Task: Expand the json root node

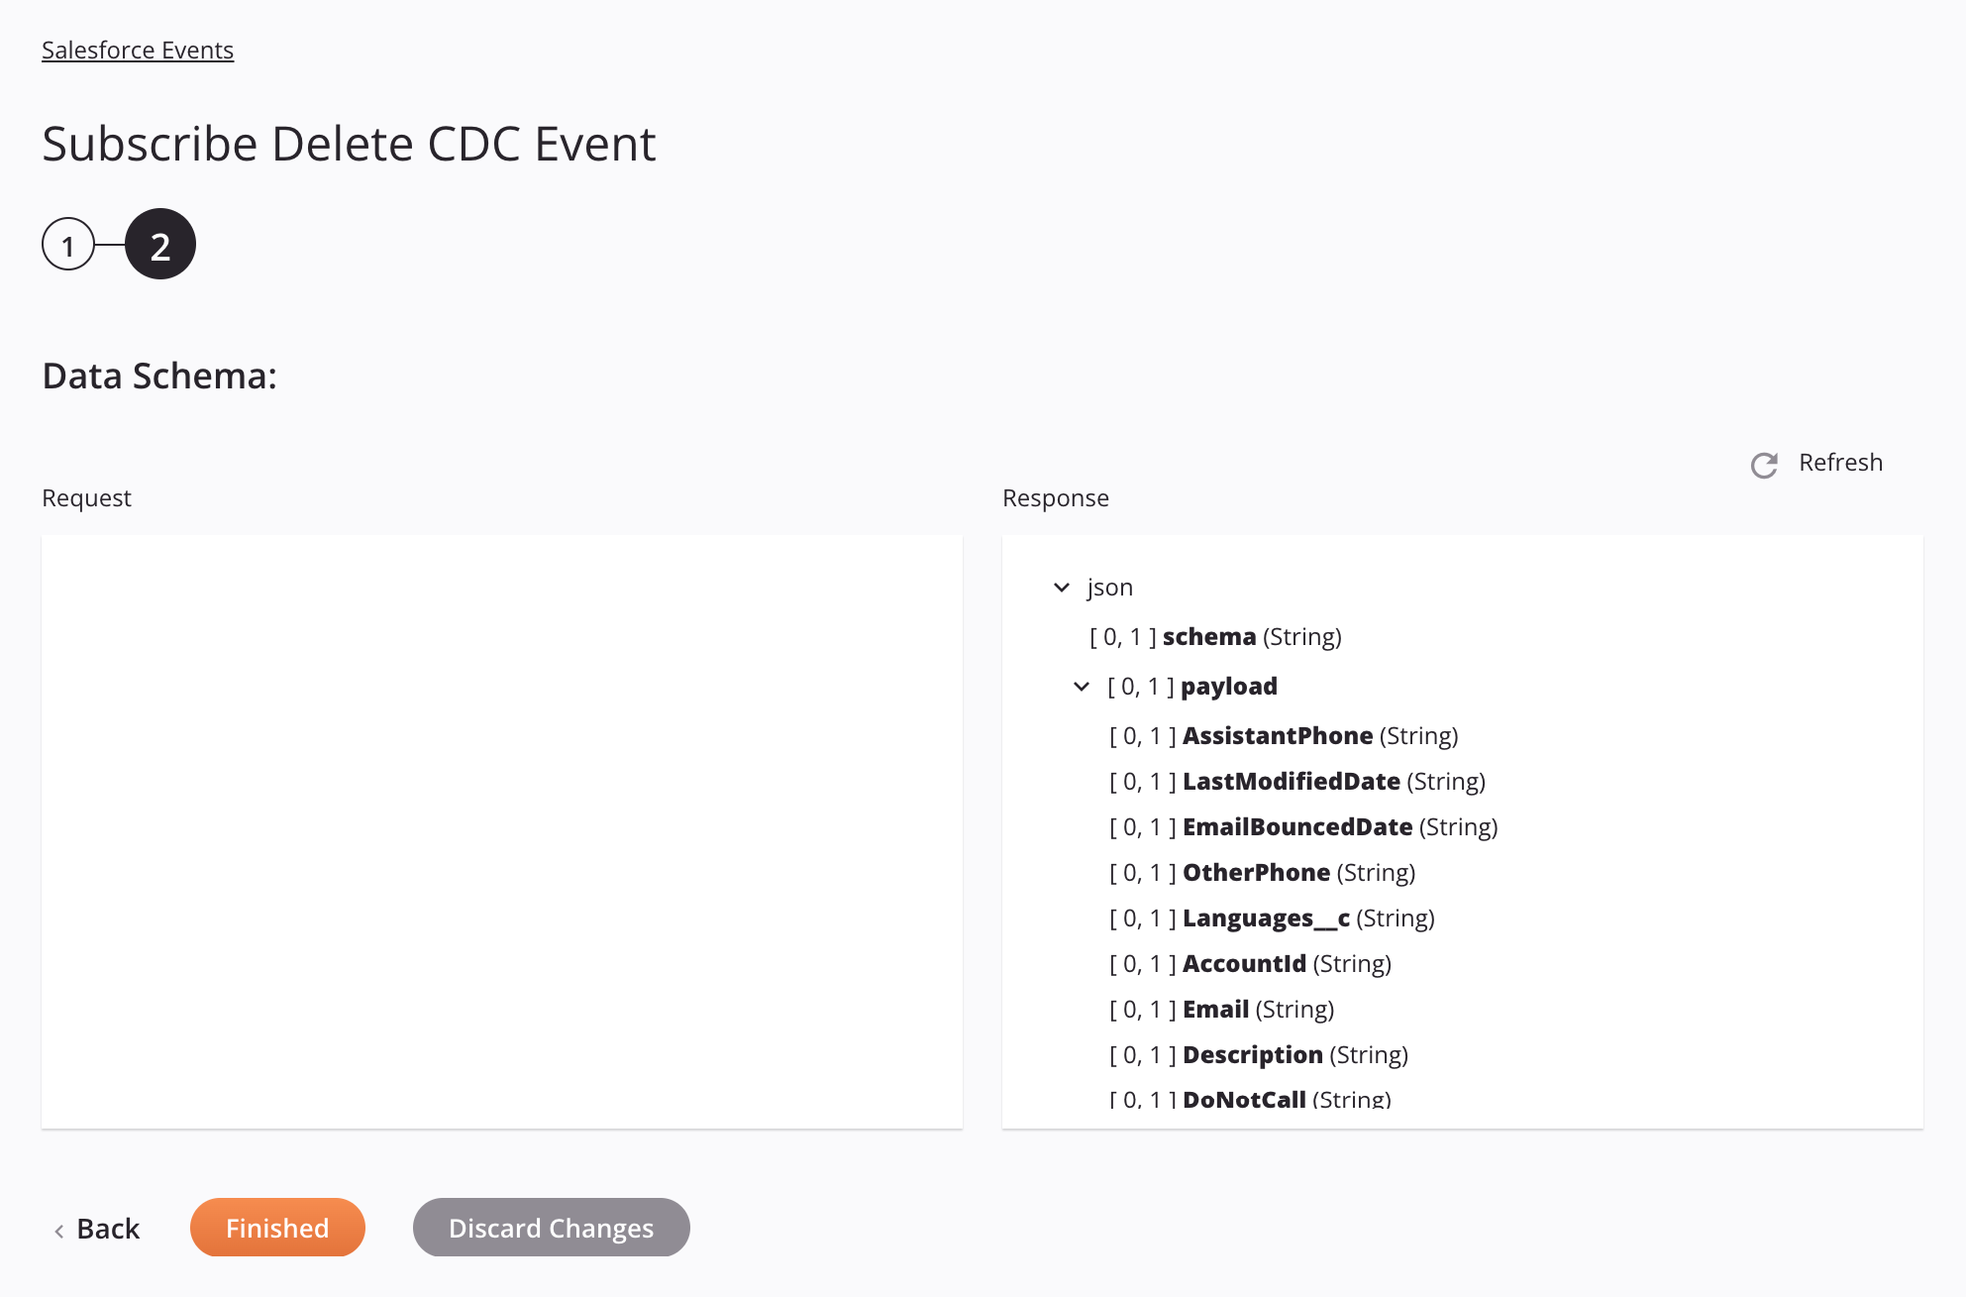Action: coord(1059,587)
